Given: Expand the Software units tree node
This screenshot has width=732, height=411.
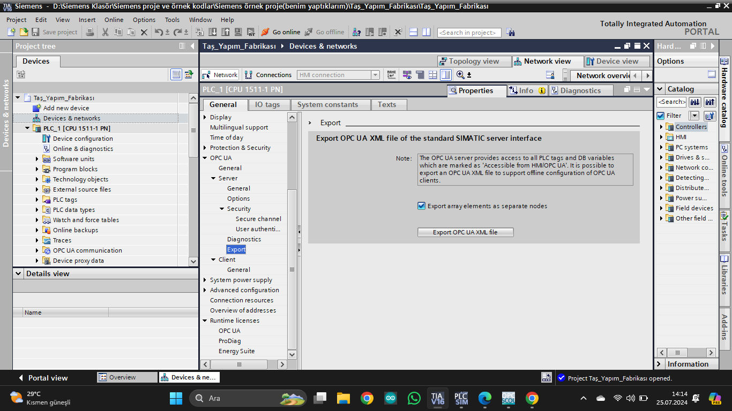Looking at the screenshot, I should pyautogui.click(x=38, y=159).
